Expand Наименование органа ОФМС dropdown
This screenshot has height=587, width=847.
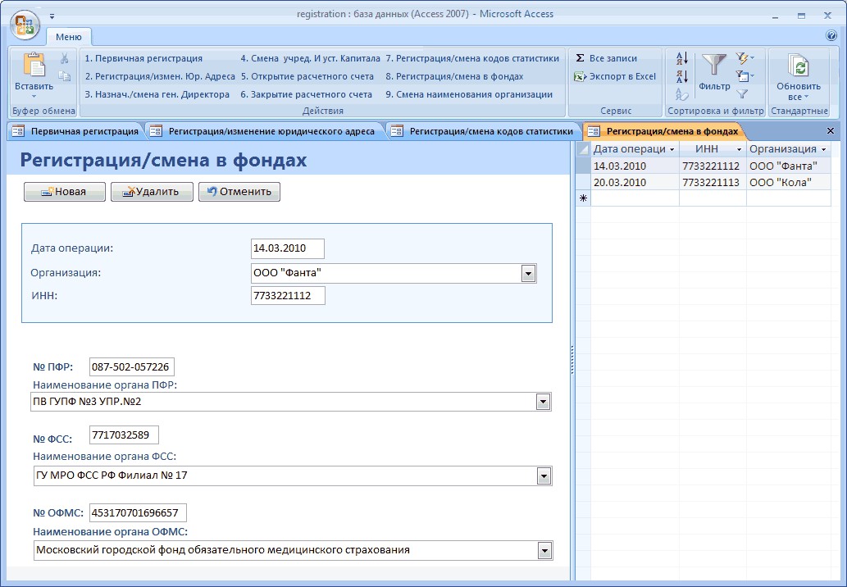[544, 551]
